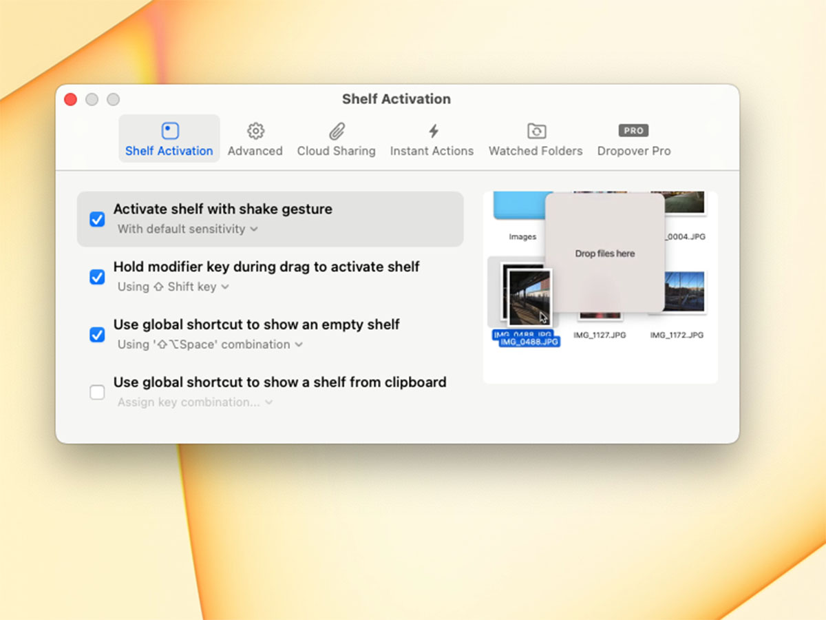826x620 pixels.
Task: Expand 'Assign key combination...' dropdown
Action: (195, 402)
